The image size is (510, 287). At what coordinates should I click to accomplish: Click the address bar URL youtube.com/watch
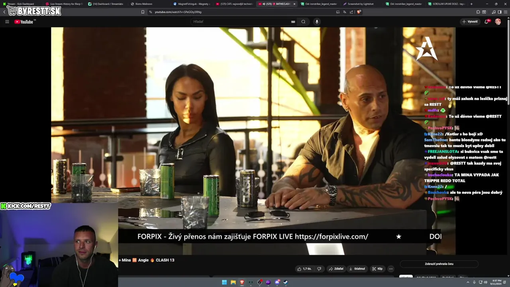178,12
